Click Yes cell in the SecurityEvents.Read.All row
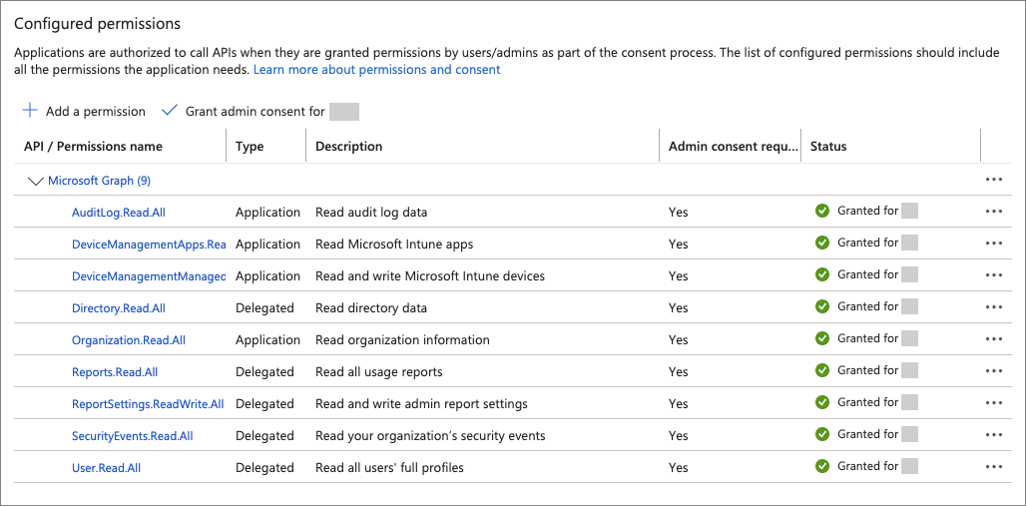Screen dimensions: 1026x506 coord(678,435)
